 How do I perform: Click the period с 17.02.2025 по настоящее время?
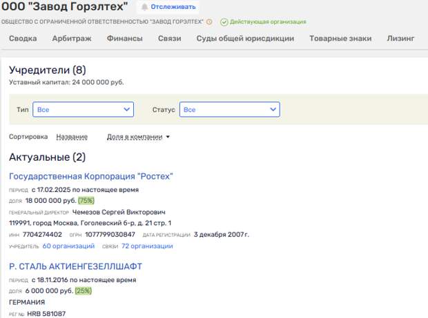click(x=85, y=190)
